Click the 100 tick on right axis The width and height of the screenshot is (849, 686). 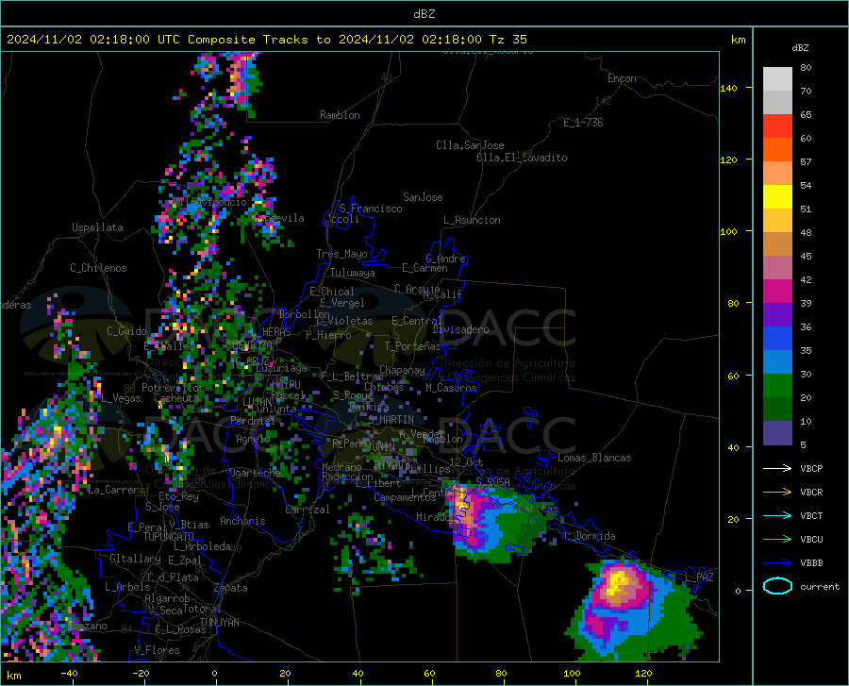[x=728, y=231]
